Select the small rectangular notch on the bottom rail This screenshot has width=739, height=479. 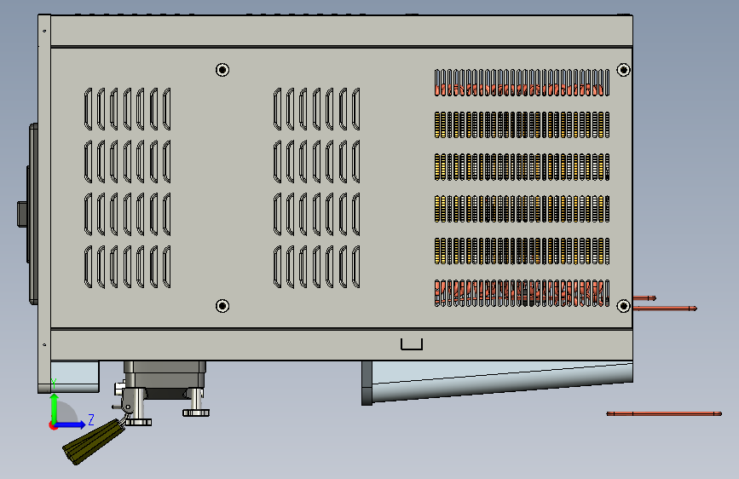(x=412, y=344)
